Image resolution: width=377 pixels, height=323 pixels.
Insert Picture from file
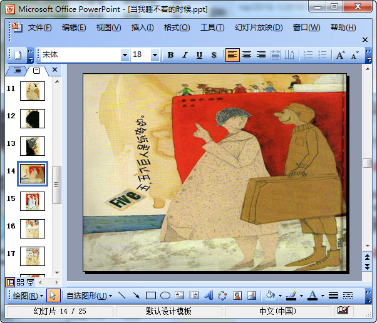[252, 295]
